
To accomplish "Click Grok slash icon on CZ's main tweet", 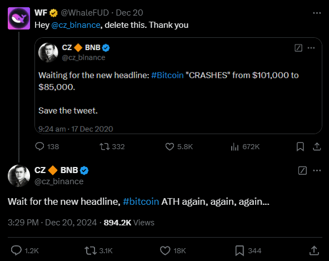I will pos(302,170).
